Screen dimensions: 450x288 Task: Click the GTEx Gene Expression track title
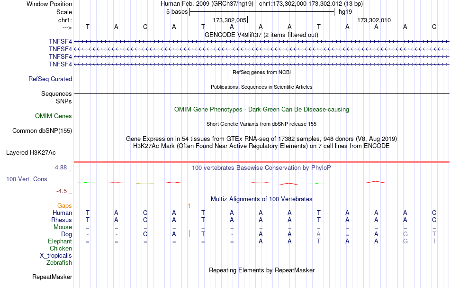coord(261,139)
